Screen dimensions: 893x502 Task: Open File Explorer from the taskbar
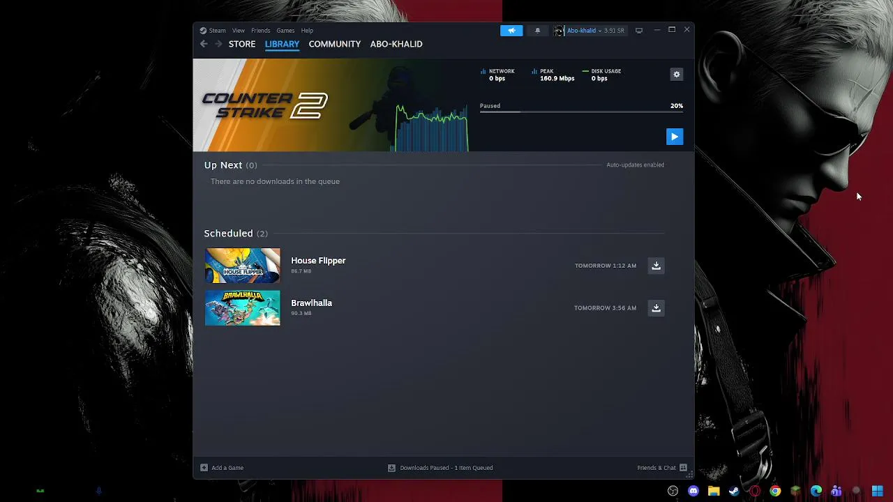[714, 491]
